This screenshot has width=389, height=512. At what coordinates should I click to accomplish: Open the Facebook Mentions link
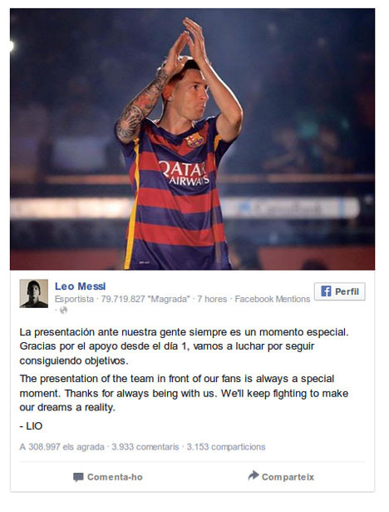273,299
